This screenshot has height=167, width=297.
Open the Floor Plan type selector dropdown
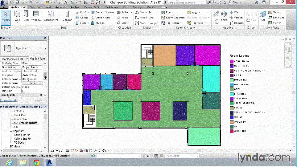(x=45, y=49)
